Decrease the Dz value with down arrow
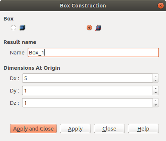Screen dimensions: 166x141 (156, 105)
